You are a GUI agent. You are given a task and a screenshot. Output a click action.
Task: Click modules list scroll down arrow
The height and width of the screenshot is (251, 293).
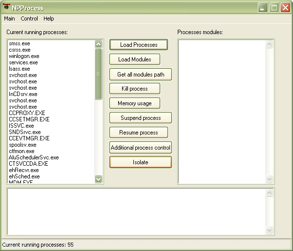pyautogui.click(x=269, y=179)
